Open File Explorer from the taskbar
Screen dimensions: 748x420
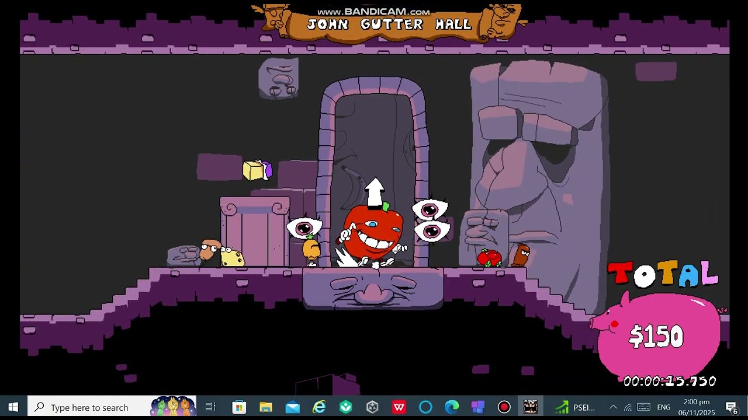[266, 407]
